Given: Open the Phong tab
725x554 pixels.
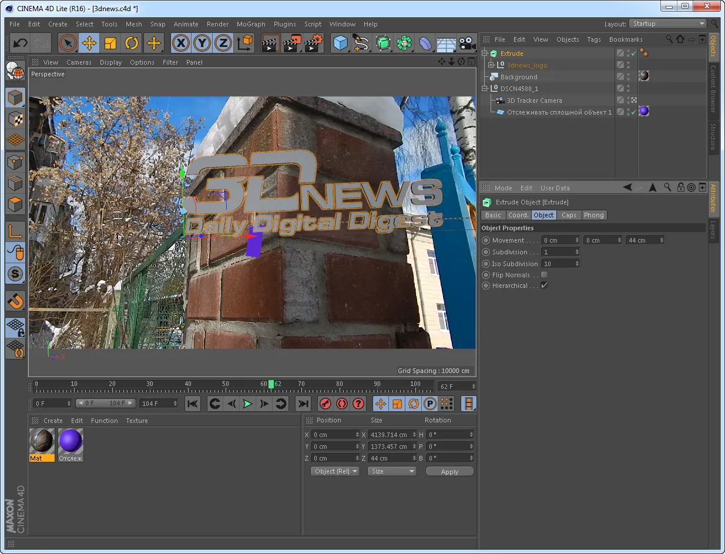Looking at the screenshot, I should (x=593, y=215).
